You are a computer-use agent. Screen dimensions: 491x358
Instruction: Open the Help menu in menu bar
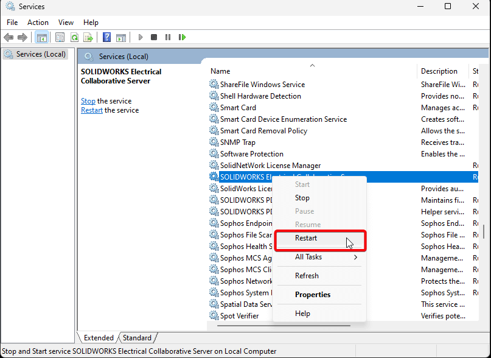pos(91,23)
